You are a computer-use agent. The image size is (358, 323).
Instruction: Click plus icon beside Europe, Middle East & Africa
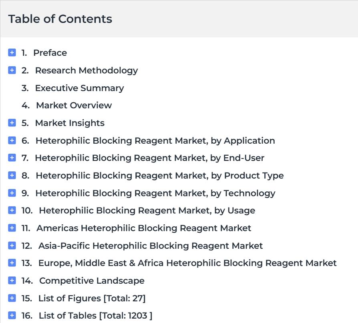point(12,263)
